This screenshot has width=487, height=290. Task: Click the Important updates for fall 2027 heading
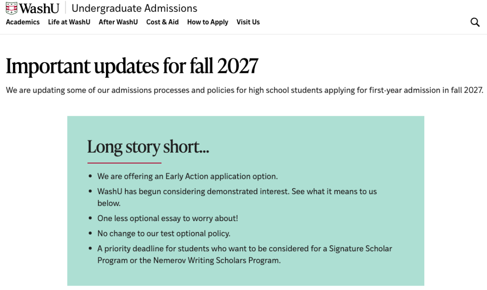[x=131, y=66]
